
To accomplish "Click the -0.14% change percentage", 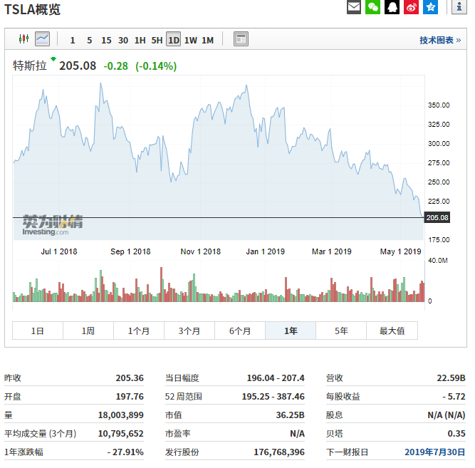I will (x=156, y=66).
